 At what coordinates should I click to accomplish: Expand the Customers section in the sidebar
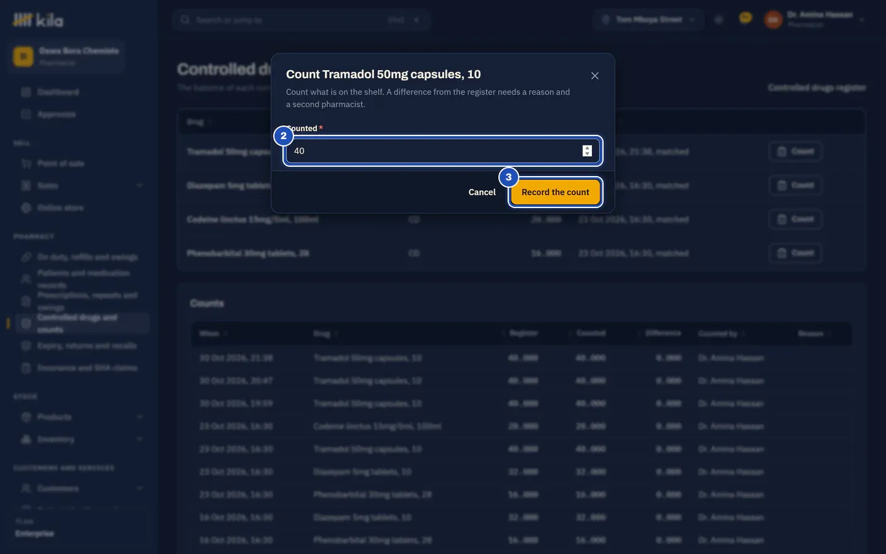pos(81,489)
